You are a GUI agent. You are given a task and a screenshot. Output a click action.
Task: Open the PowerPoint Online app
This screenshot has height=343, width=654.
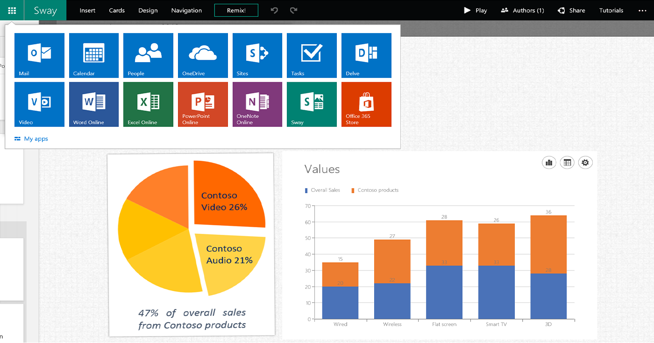pos(203,104)
